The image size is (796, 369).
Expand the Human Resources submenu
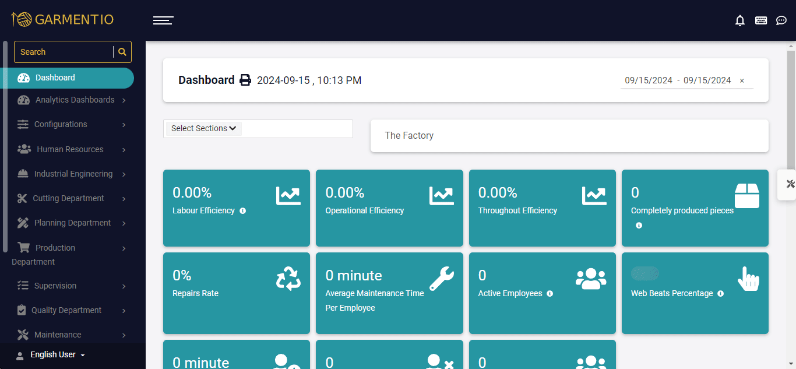72,149
